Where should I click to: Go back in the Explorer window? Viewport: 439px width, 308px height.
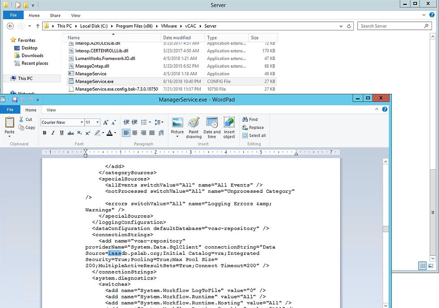[x=10, y=26]
